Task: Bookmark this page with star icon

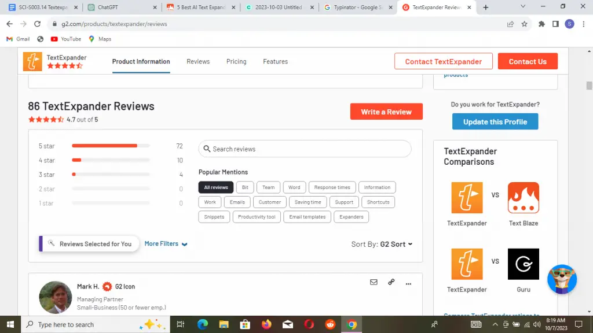Action: [524, 24]
